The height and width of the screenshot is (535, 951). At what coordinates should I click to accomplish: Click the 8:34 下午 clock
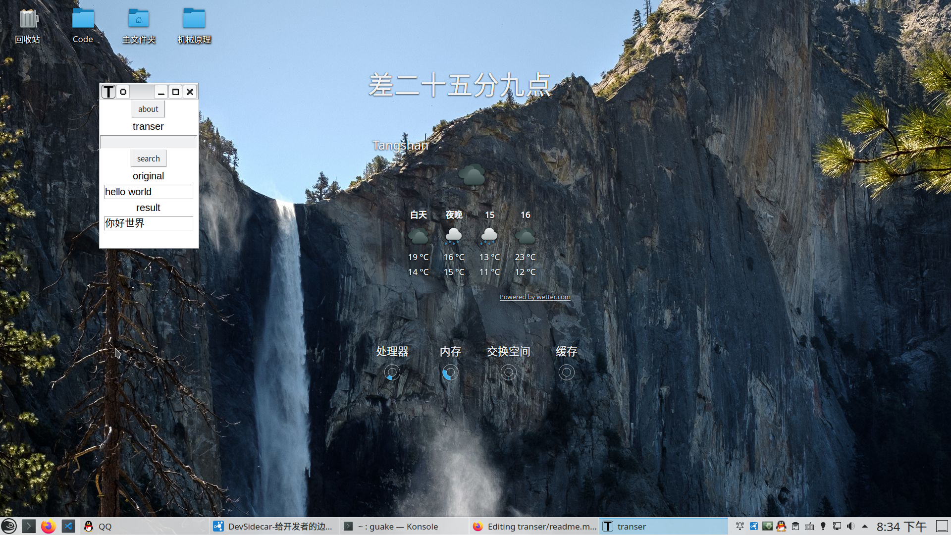pos(901,526)
